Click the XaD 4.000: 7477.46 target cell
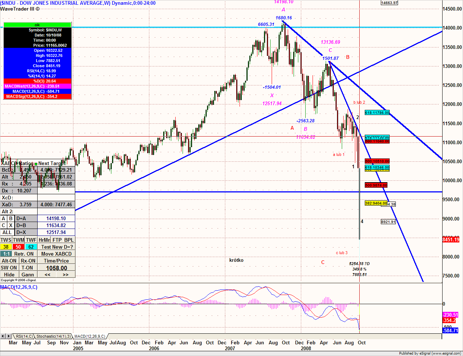 coord(56,204)
